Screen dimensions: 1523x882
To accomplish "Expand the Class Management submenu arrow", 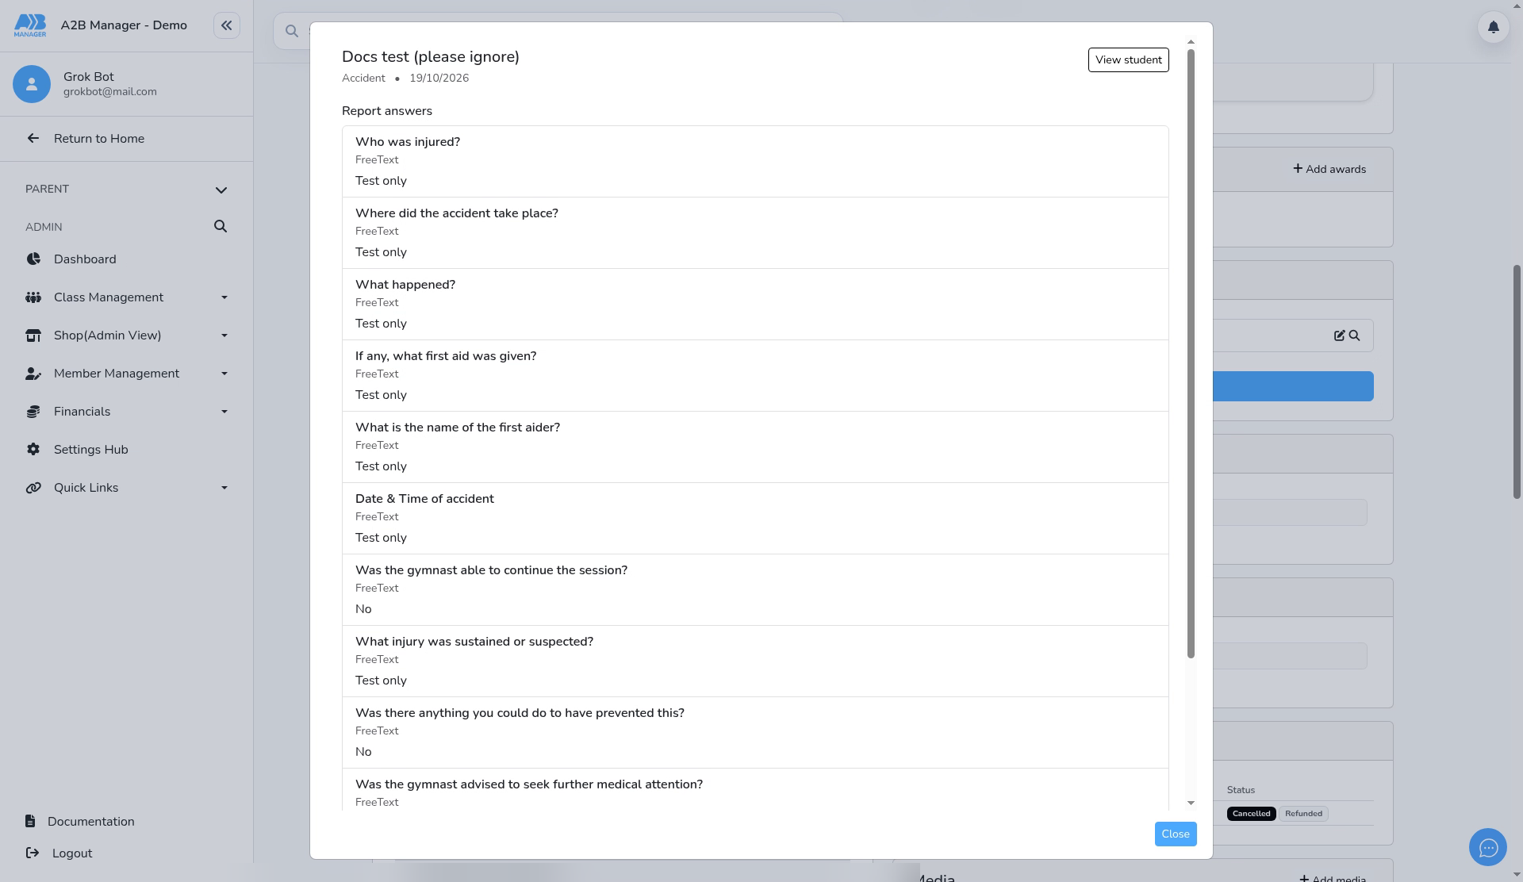I will point(224,297).
